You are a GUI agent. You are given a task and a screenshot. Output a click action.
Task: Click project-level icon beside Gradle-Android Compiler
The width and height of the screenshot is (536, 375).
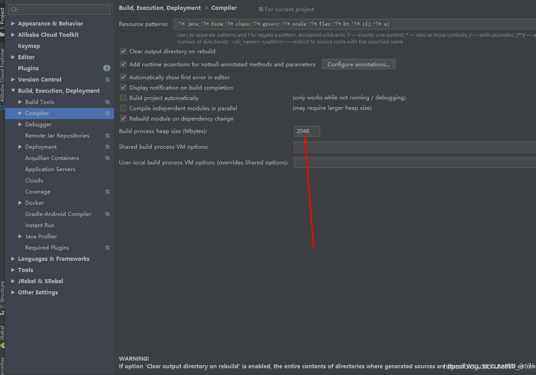(x=107, y=214)
